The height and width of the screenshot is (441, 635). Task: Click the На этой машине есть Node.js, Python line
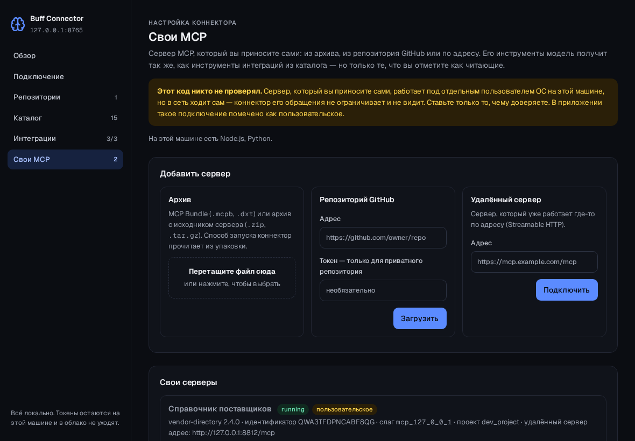point(210,138)
